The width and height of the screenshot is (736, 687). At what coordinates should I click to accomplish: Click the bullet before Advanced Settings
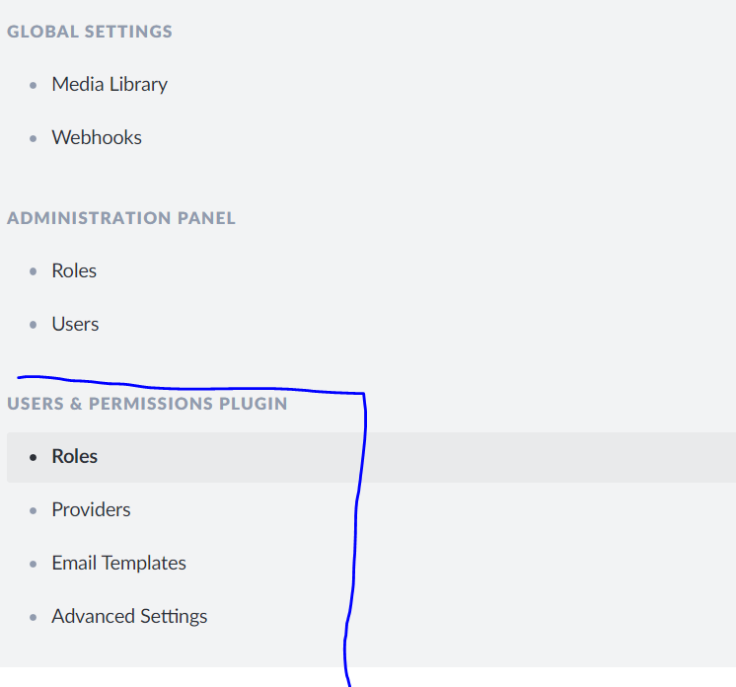click(x=34, y=618)
